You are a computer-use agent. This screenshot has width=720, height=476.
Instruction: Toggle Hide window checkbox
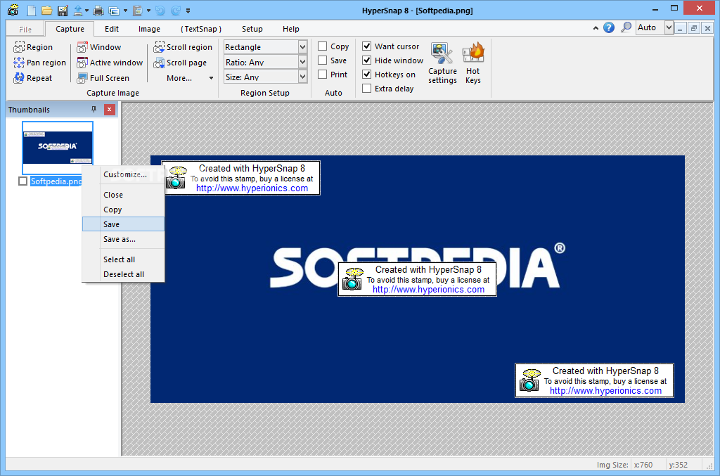point(366,60)
